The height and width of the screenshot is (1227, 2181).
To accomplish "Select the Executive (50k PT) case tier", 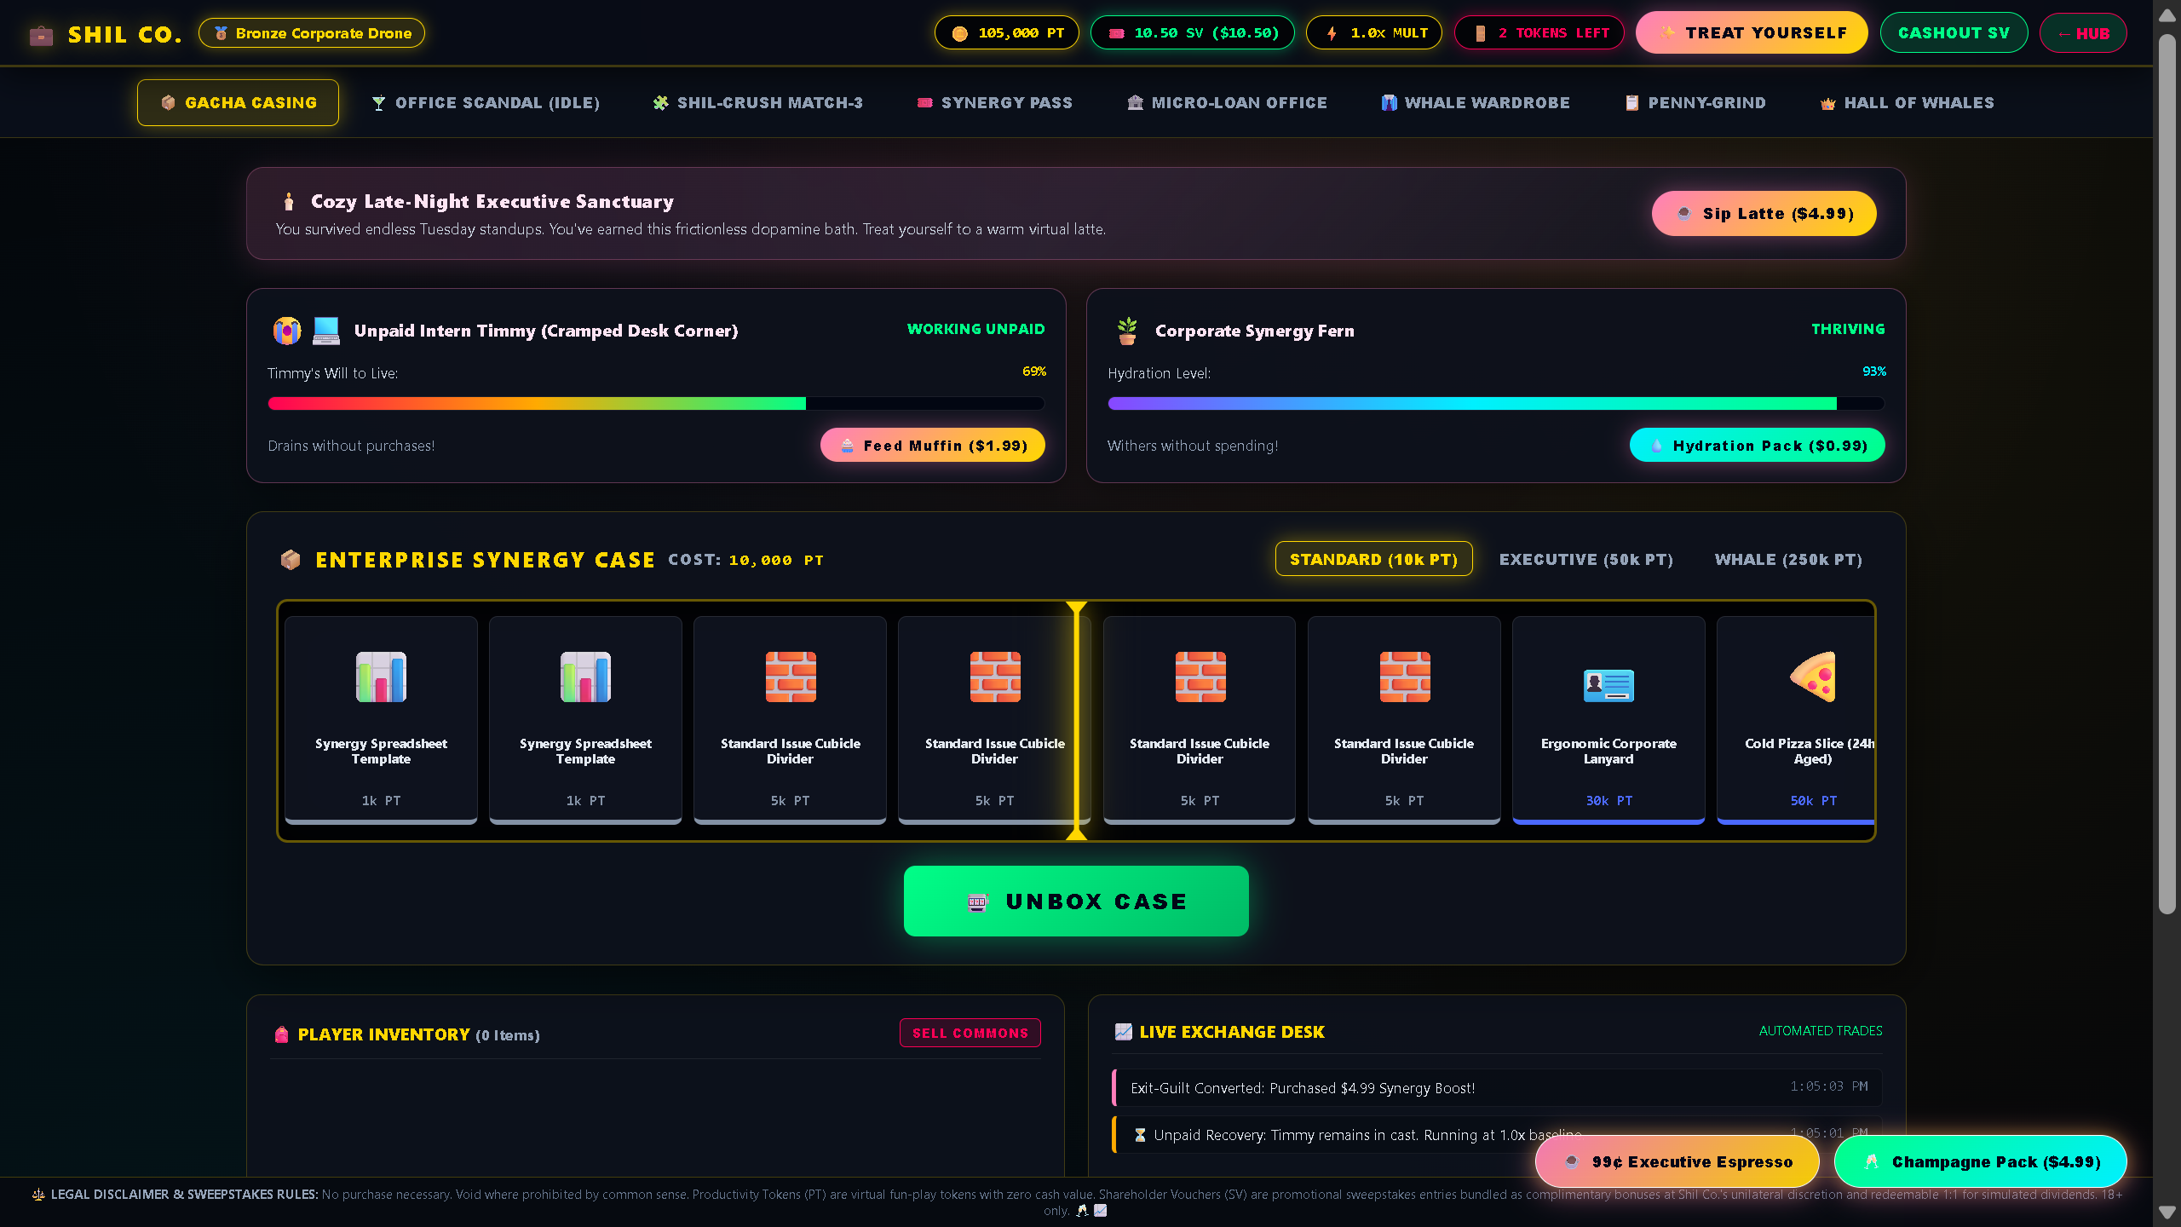I will [1585, 559].
